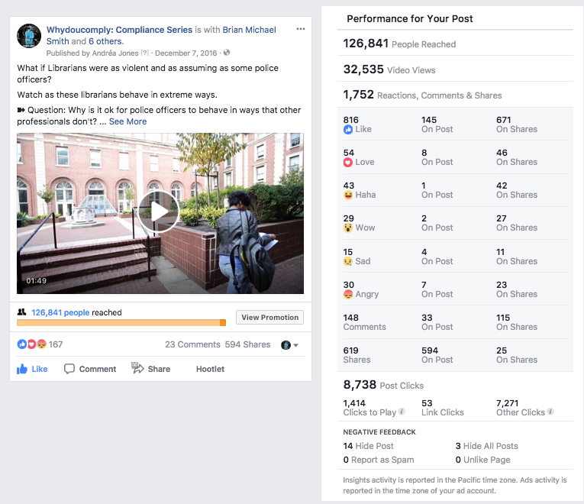Viewport: 584px width, 504px height.
Task: Click the public globe privacy icon
Action: click(x=227, y=53)
